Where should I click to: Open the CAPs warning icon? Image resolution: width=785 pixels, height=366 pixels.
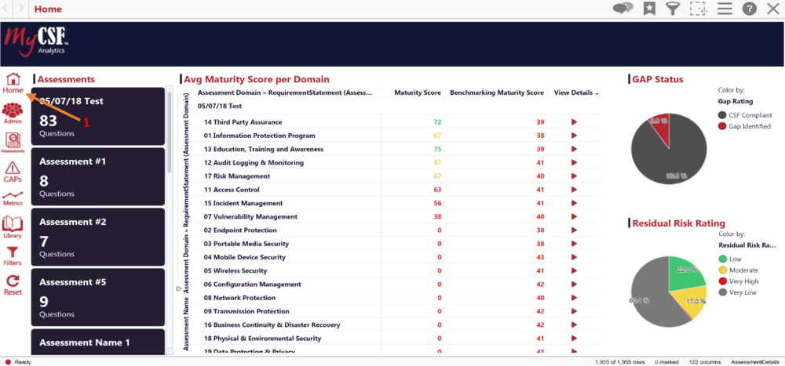[13, 172]
